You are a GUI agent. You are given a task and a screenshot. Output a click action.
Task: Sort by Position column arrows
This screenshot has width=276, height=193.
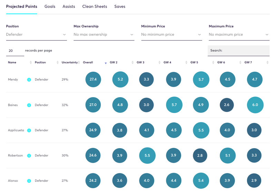tap(58, 62)
